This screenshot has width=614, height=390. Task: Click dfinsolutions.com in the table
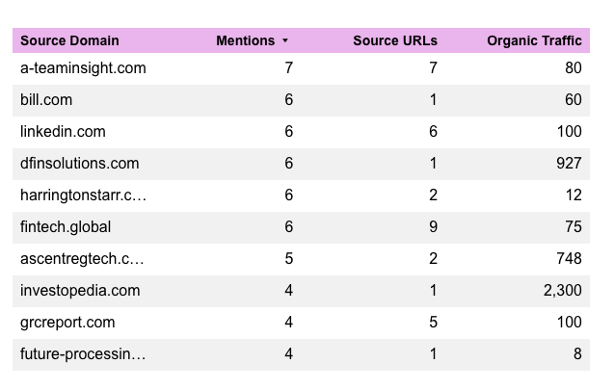79,164
